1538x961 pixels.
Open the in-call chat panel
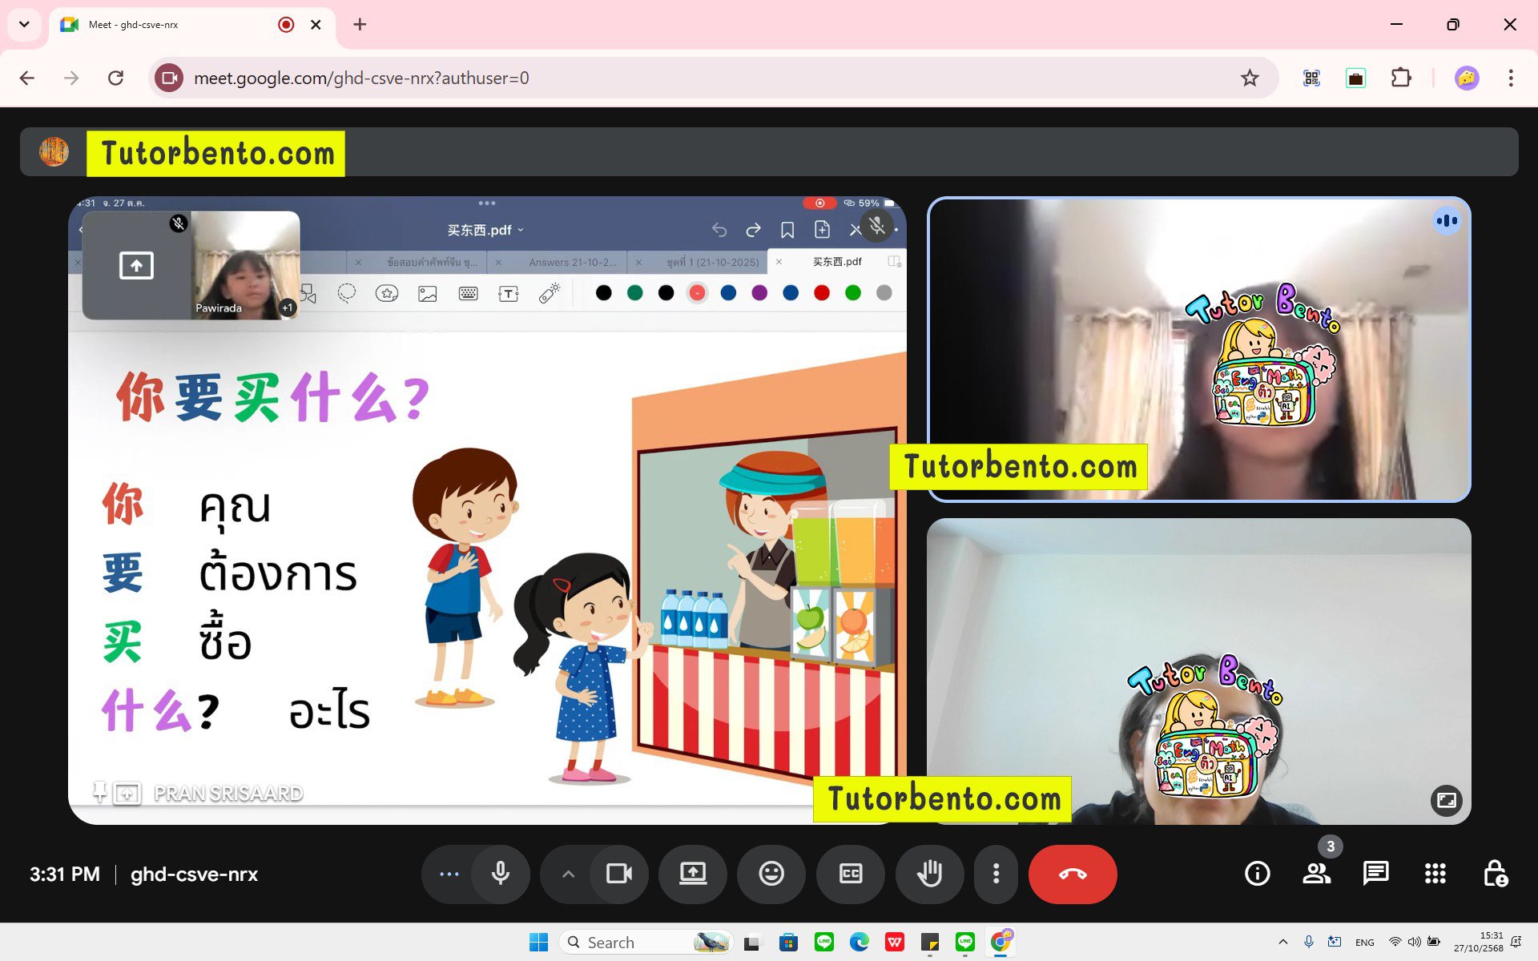(1375, 874)
